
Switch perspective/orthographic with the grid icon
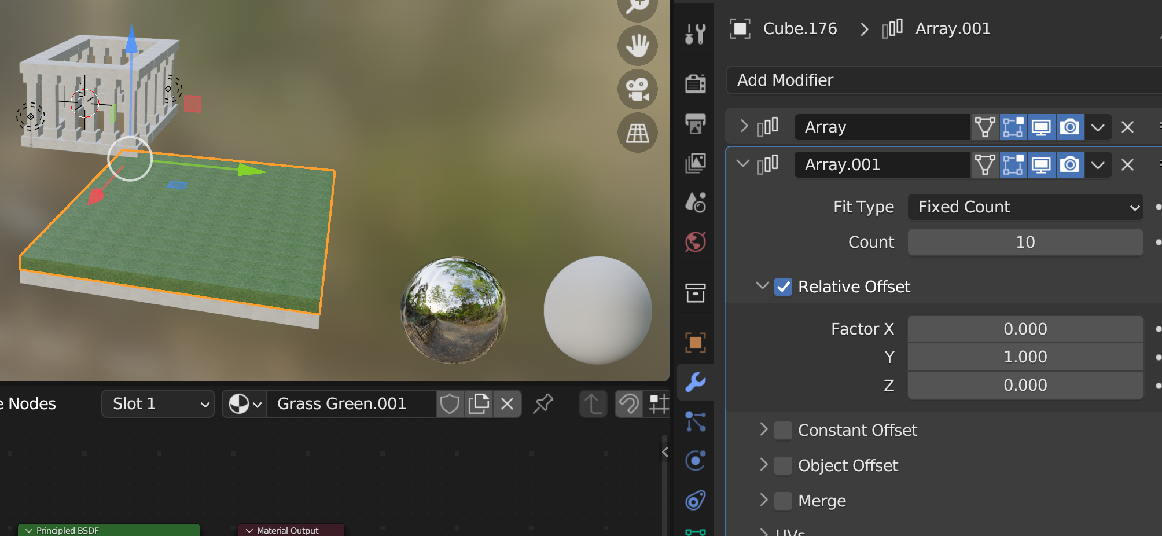(x=637, y=133)
